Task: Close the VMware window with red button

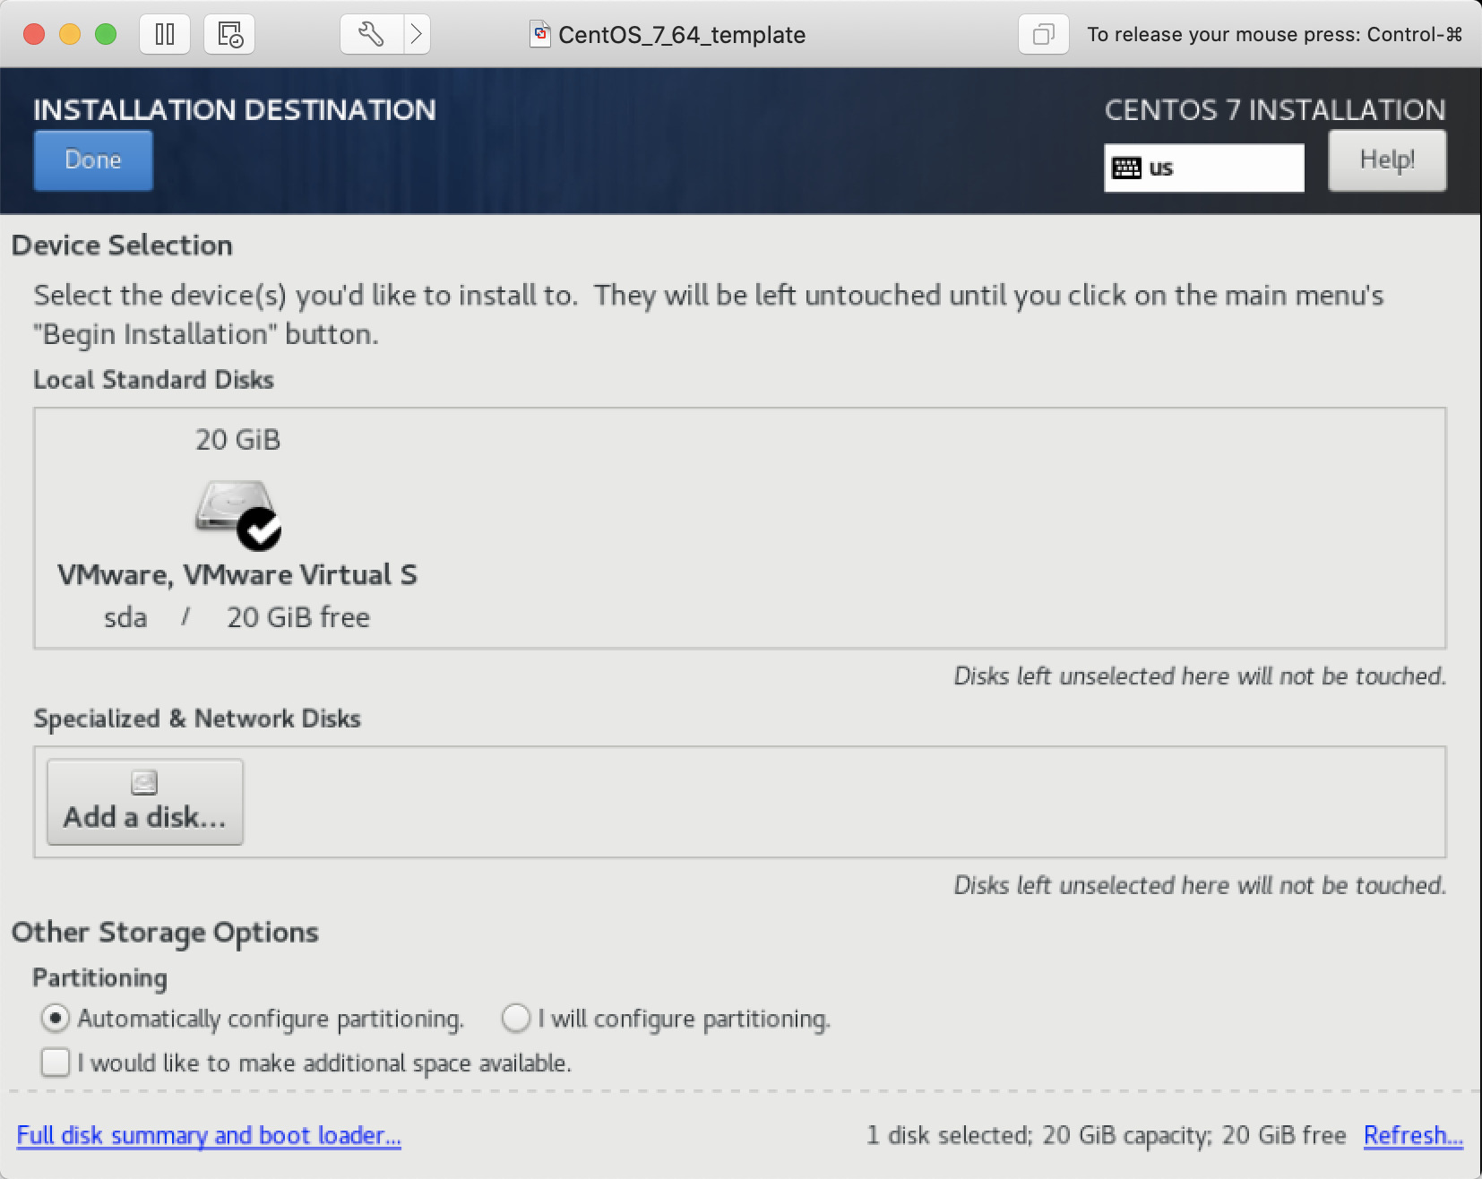Action: point(34,35)
